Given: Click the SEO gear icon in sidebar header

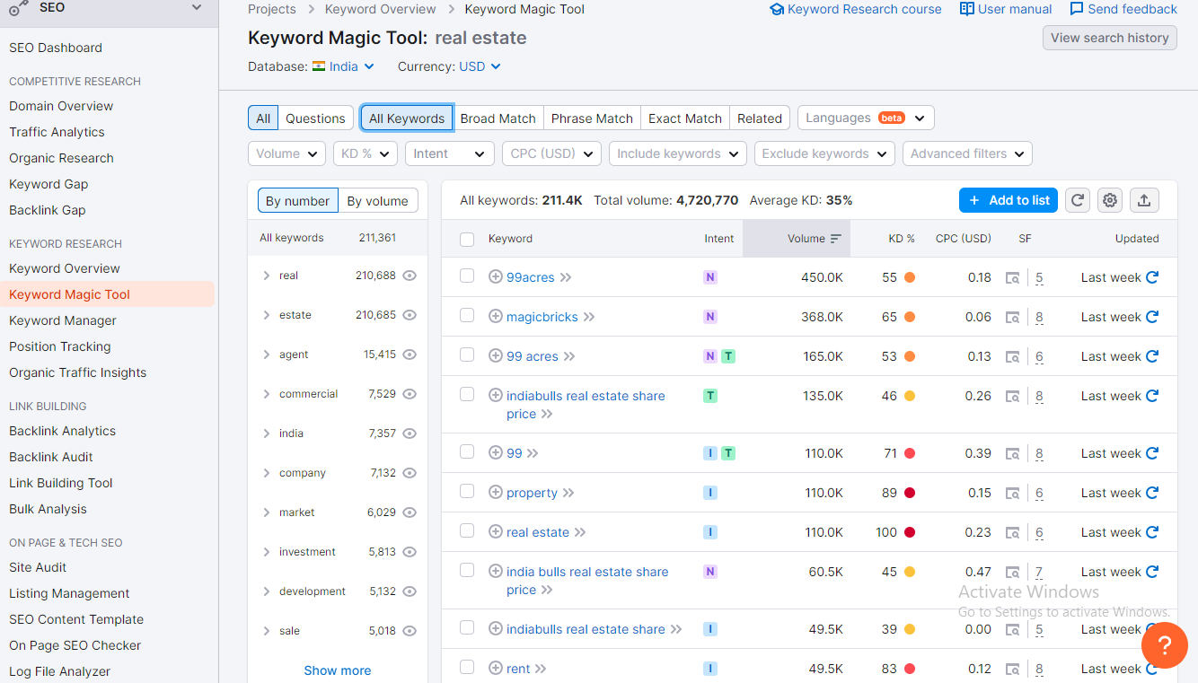Looking at the screenshot, I should [19, 9].
